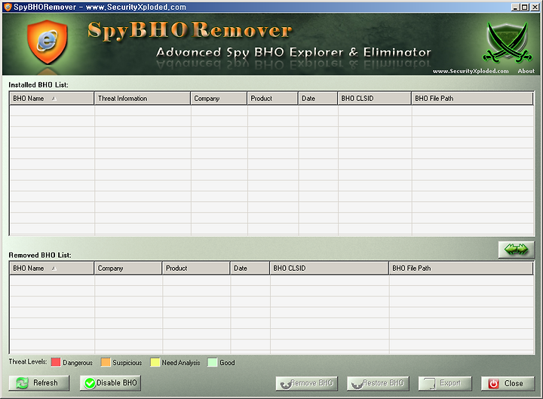Sort installed list by Date column

click(x=318, y=98)
